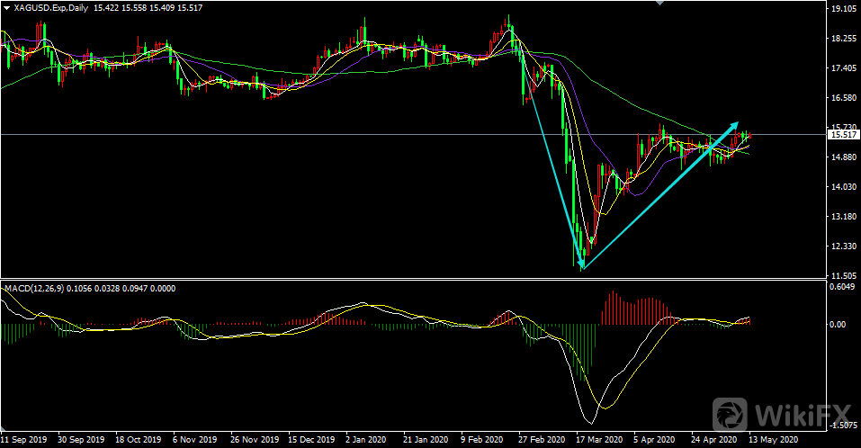The width and height of the screenshot is (861, 448).
Task: Click the MACD line's lowest trough
Action: pos(591,423)
